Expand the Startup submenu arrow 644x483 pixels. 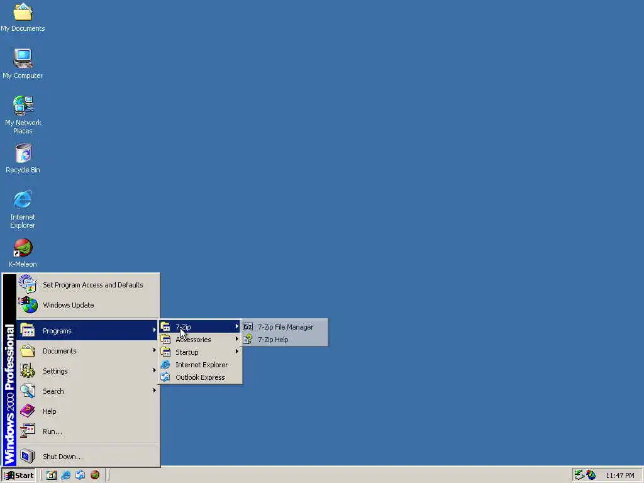pyautogui.click(x=237, y=352)
